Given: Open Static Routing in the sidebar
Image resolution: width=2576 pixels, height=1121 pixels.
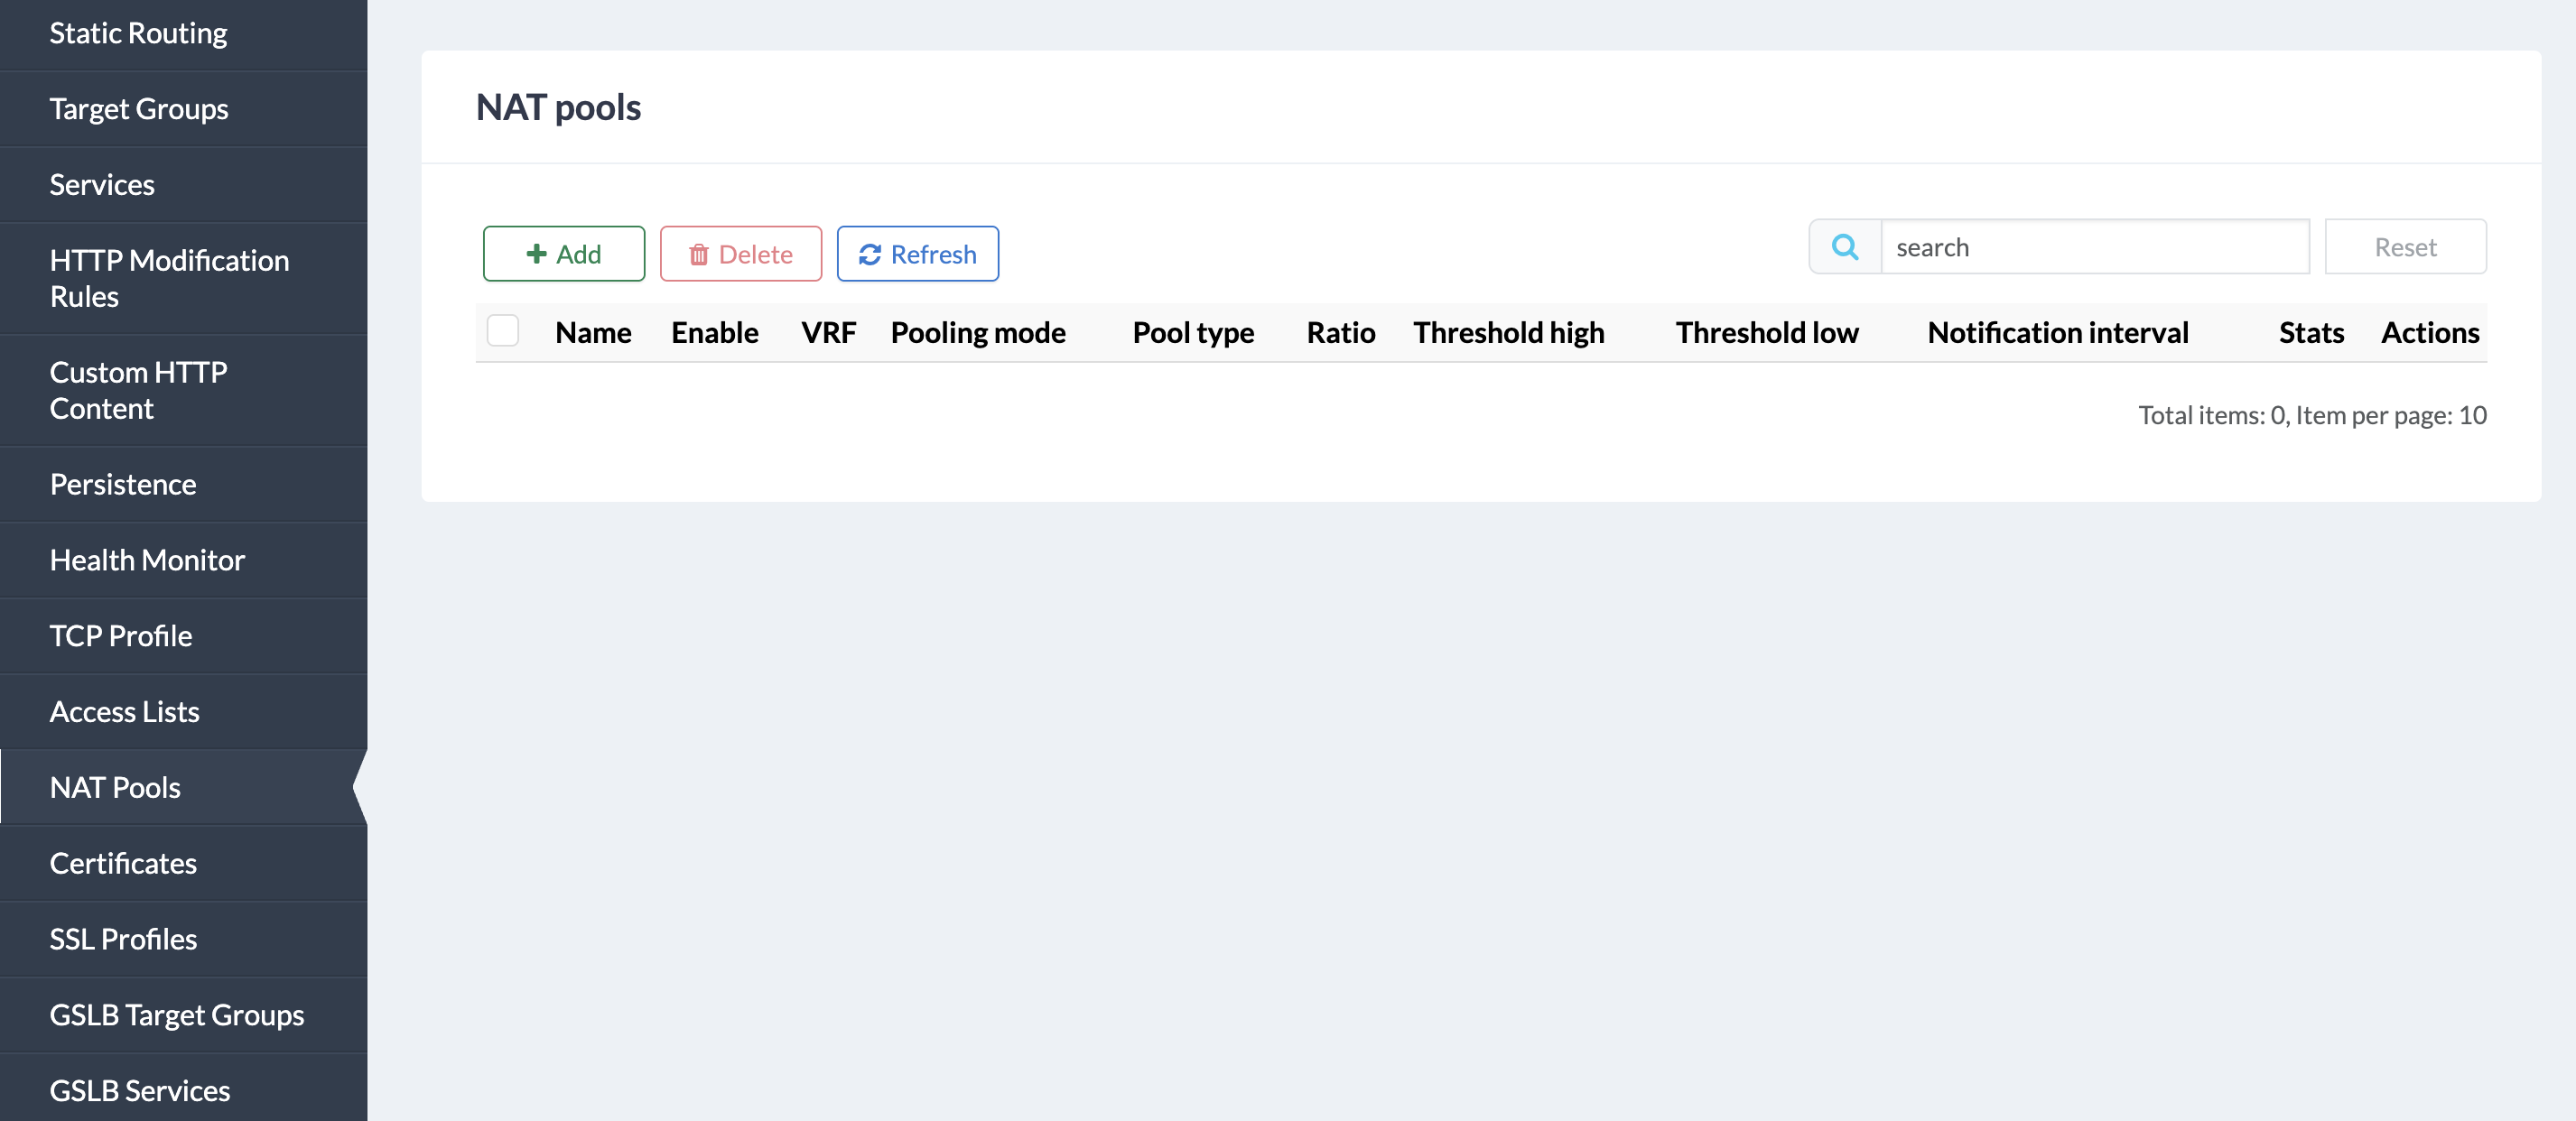Looking at the screenshot, I should click(x=139, y=33).
